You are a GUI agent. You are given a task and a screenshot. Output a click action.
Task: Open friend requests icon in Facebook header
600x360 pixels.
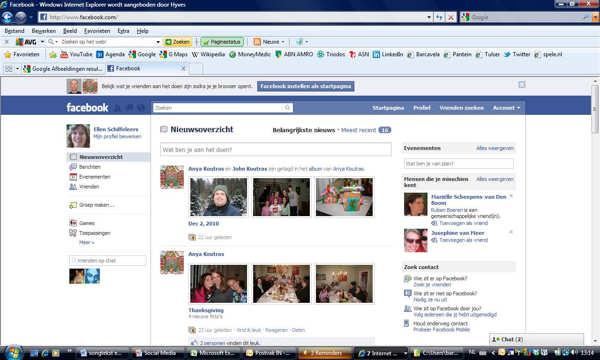(118, 108)
